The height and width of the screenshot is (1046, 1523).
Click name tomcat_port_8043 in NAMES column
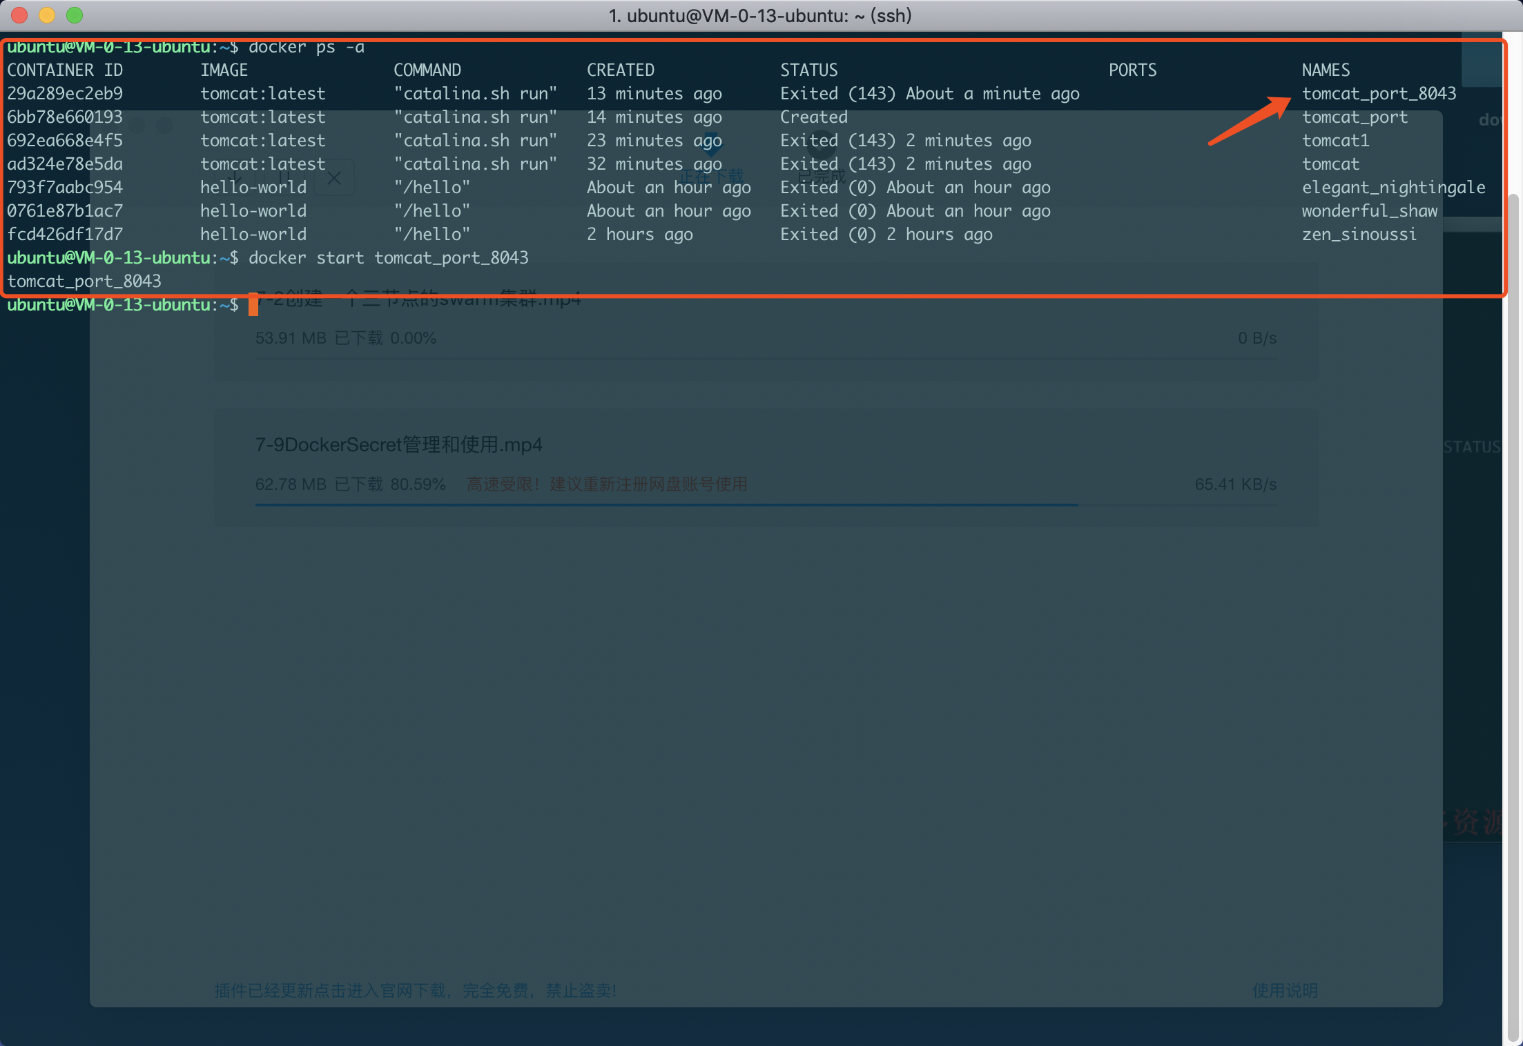coord(1379,94)
